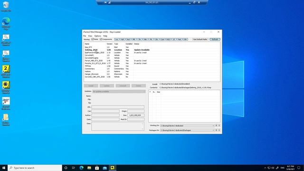Image resolution: width=304 pixels, height=171 pixels.
Task: Click inside the Author field
Action: [x=105, y=115]
